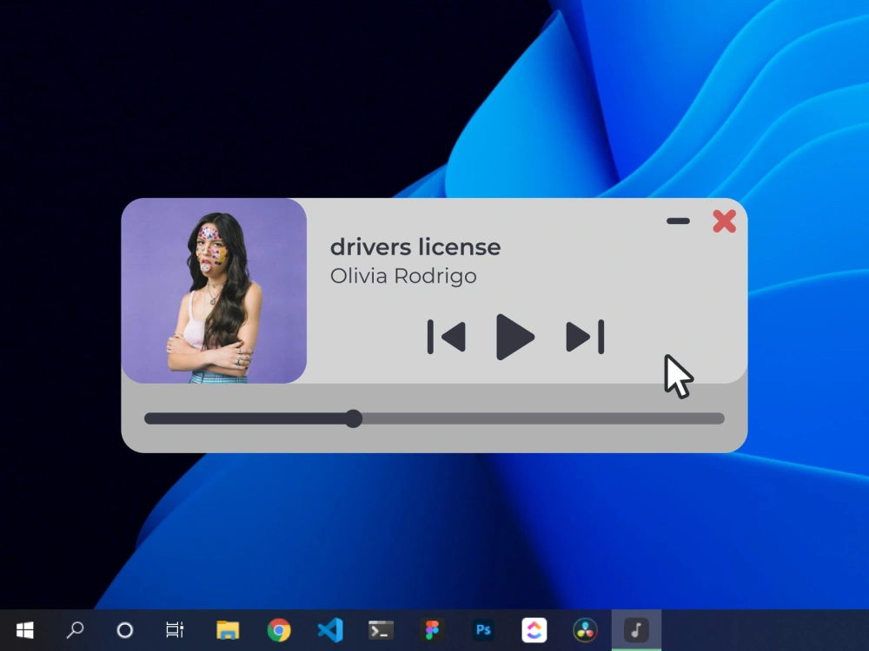Viewport: 869px width, 651px height.
Task: Open the terminal app in taskbar
Action: 381,630
